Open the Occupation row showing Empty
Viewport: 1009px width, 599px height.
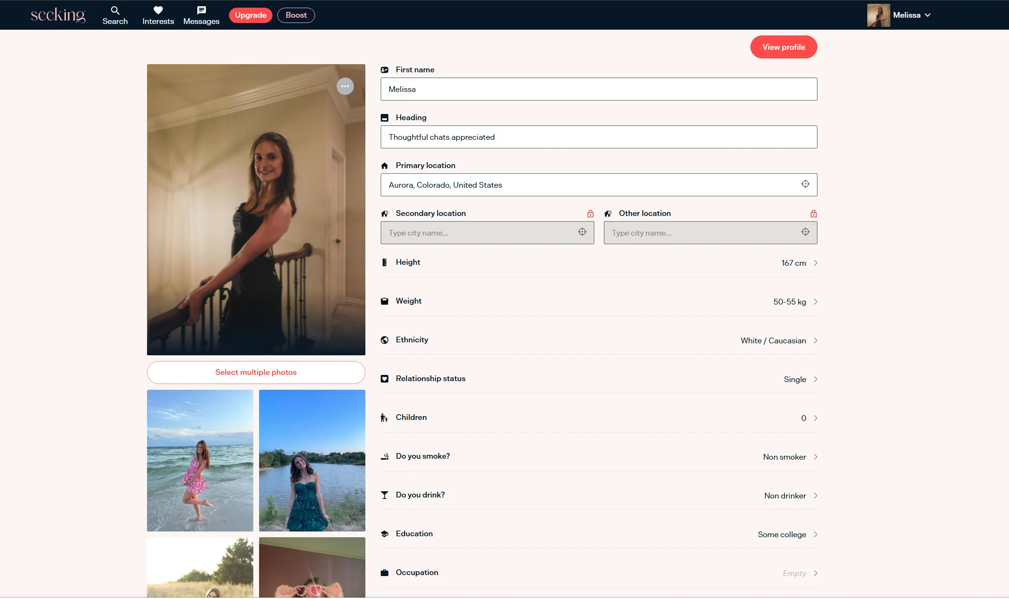click(599, 573)
